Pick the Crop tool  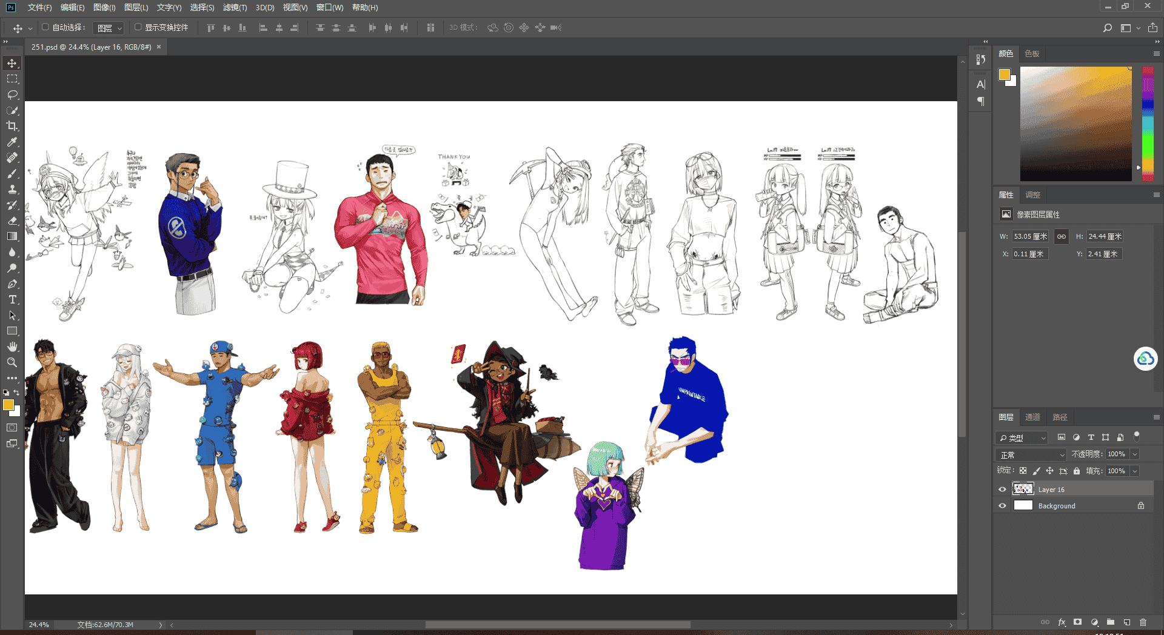(x=12, y=126)
